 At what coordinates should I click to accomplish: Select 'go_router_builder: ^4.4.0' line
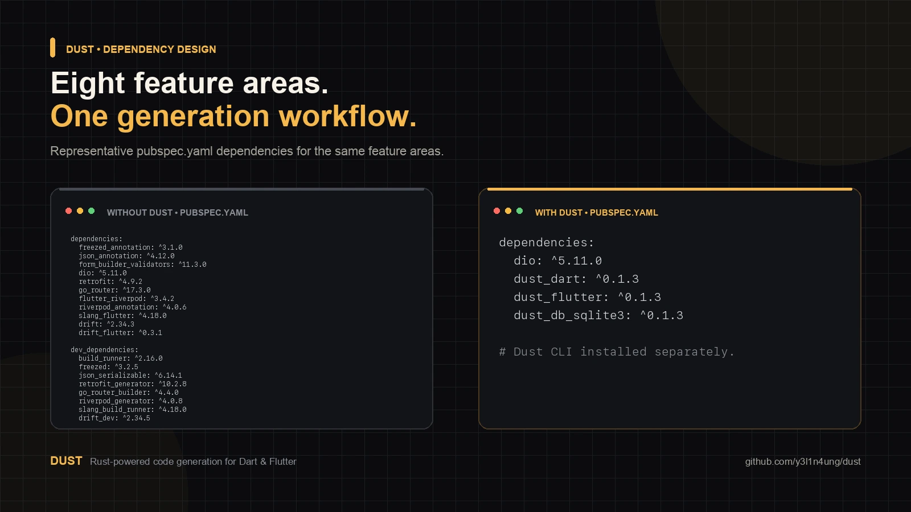coord(129,393)
